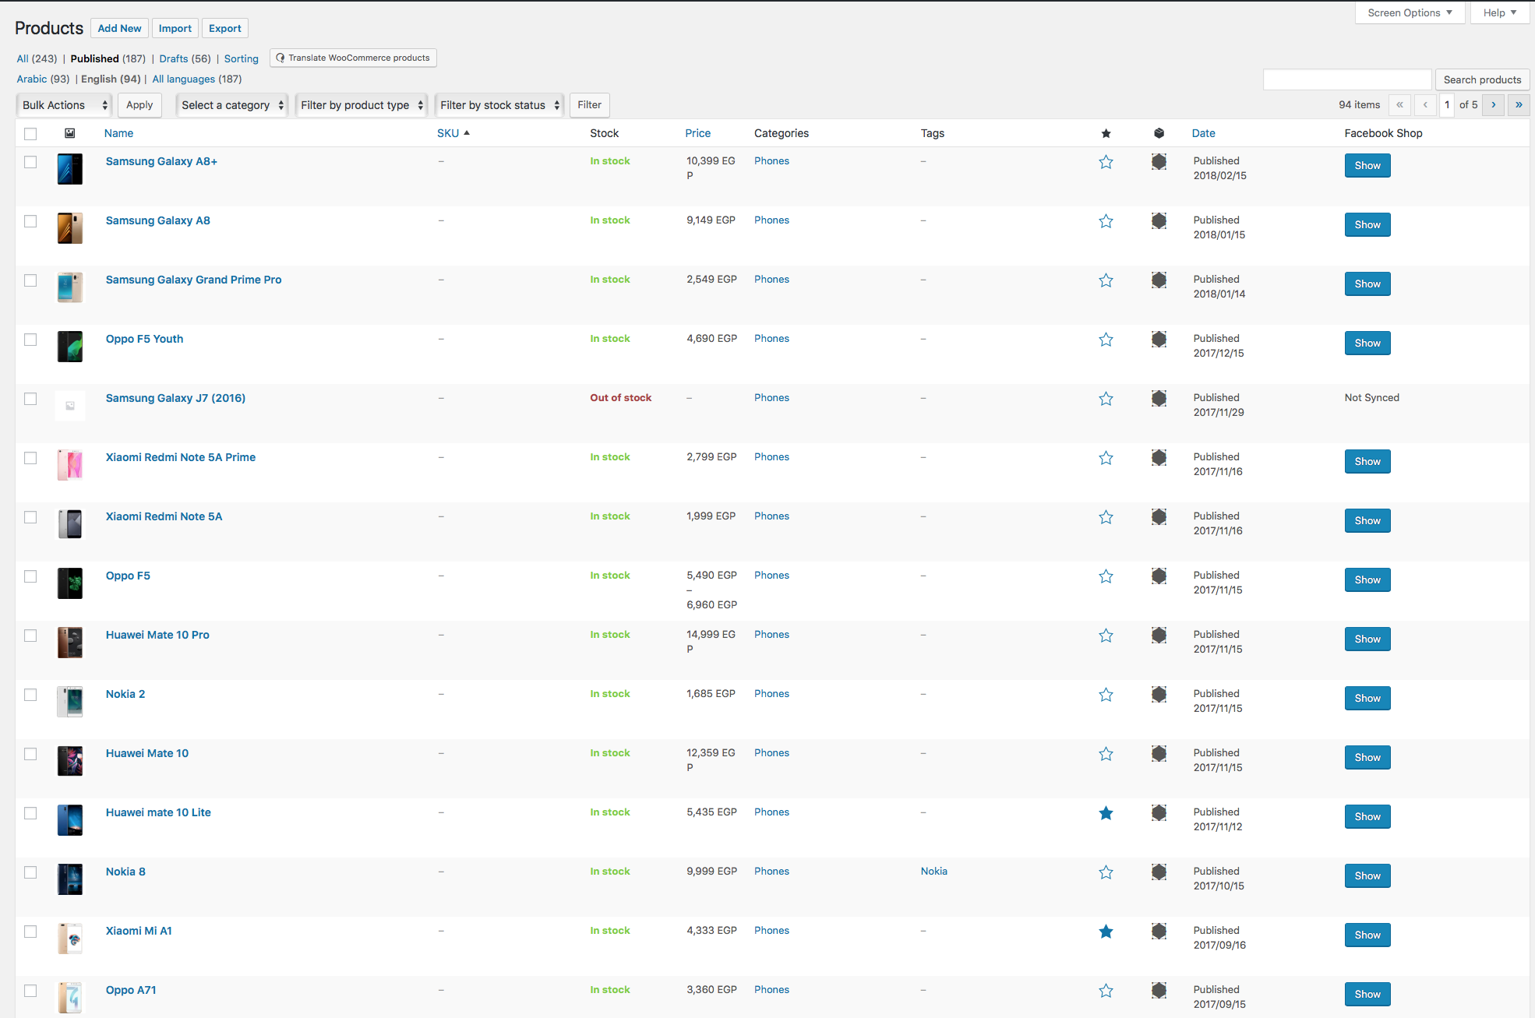Sort products by SKU column

[453, 133]
